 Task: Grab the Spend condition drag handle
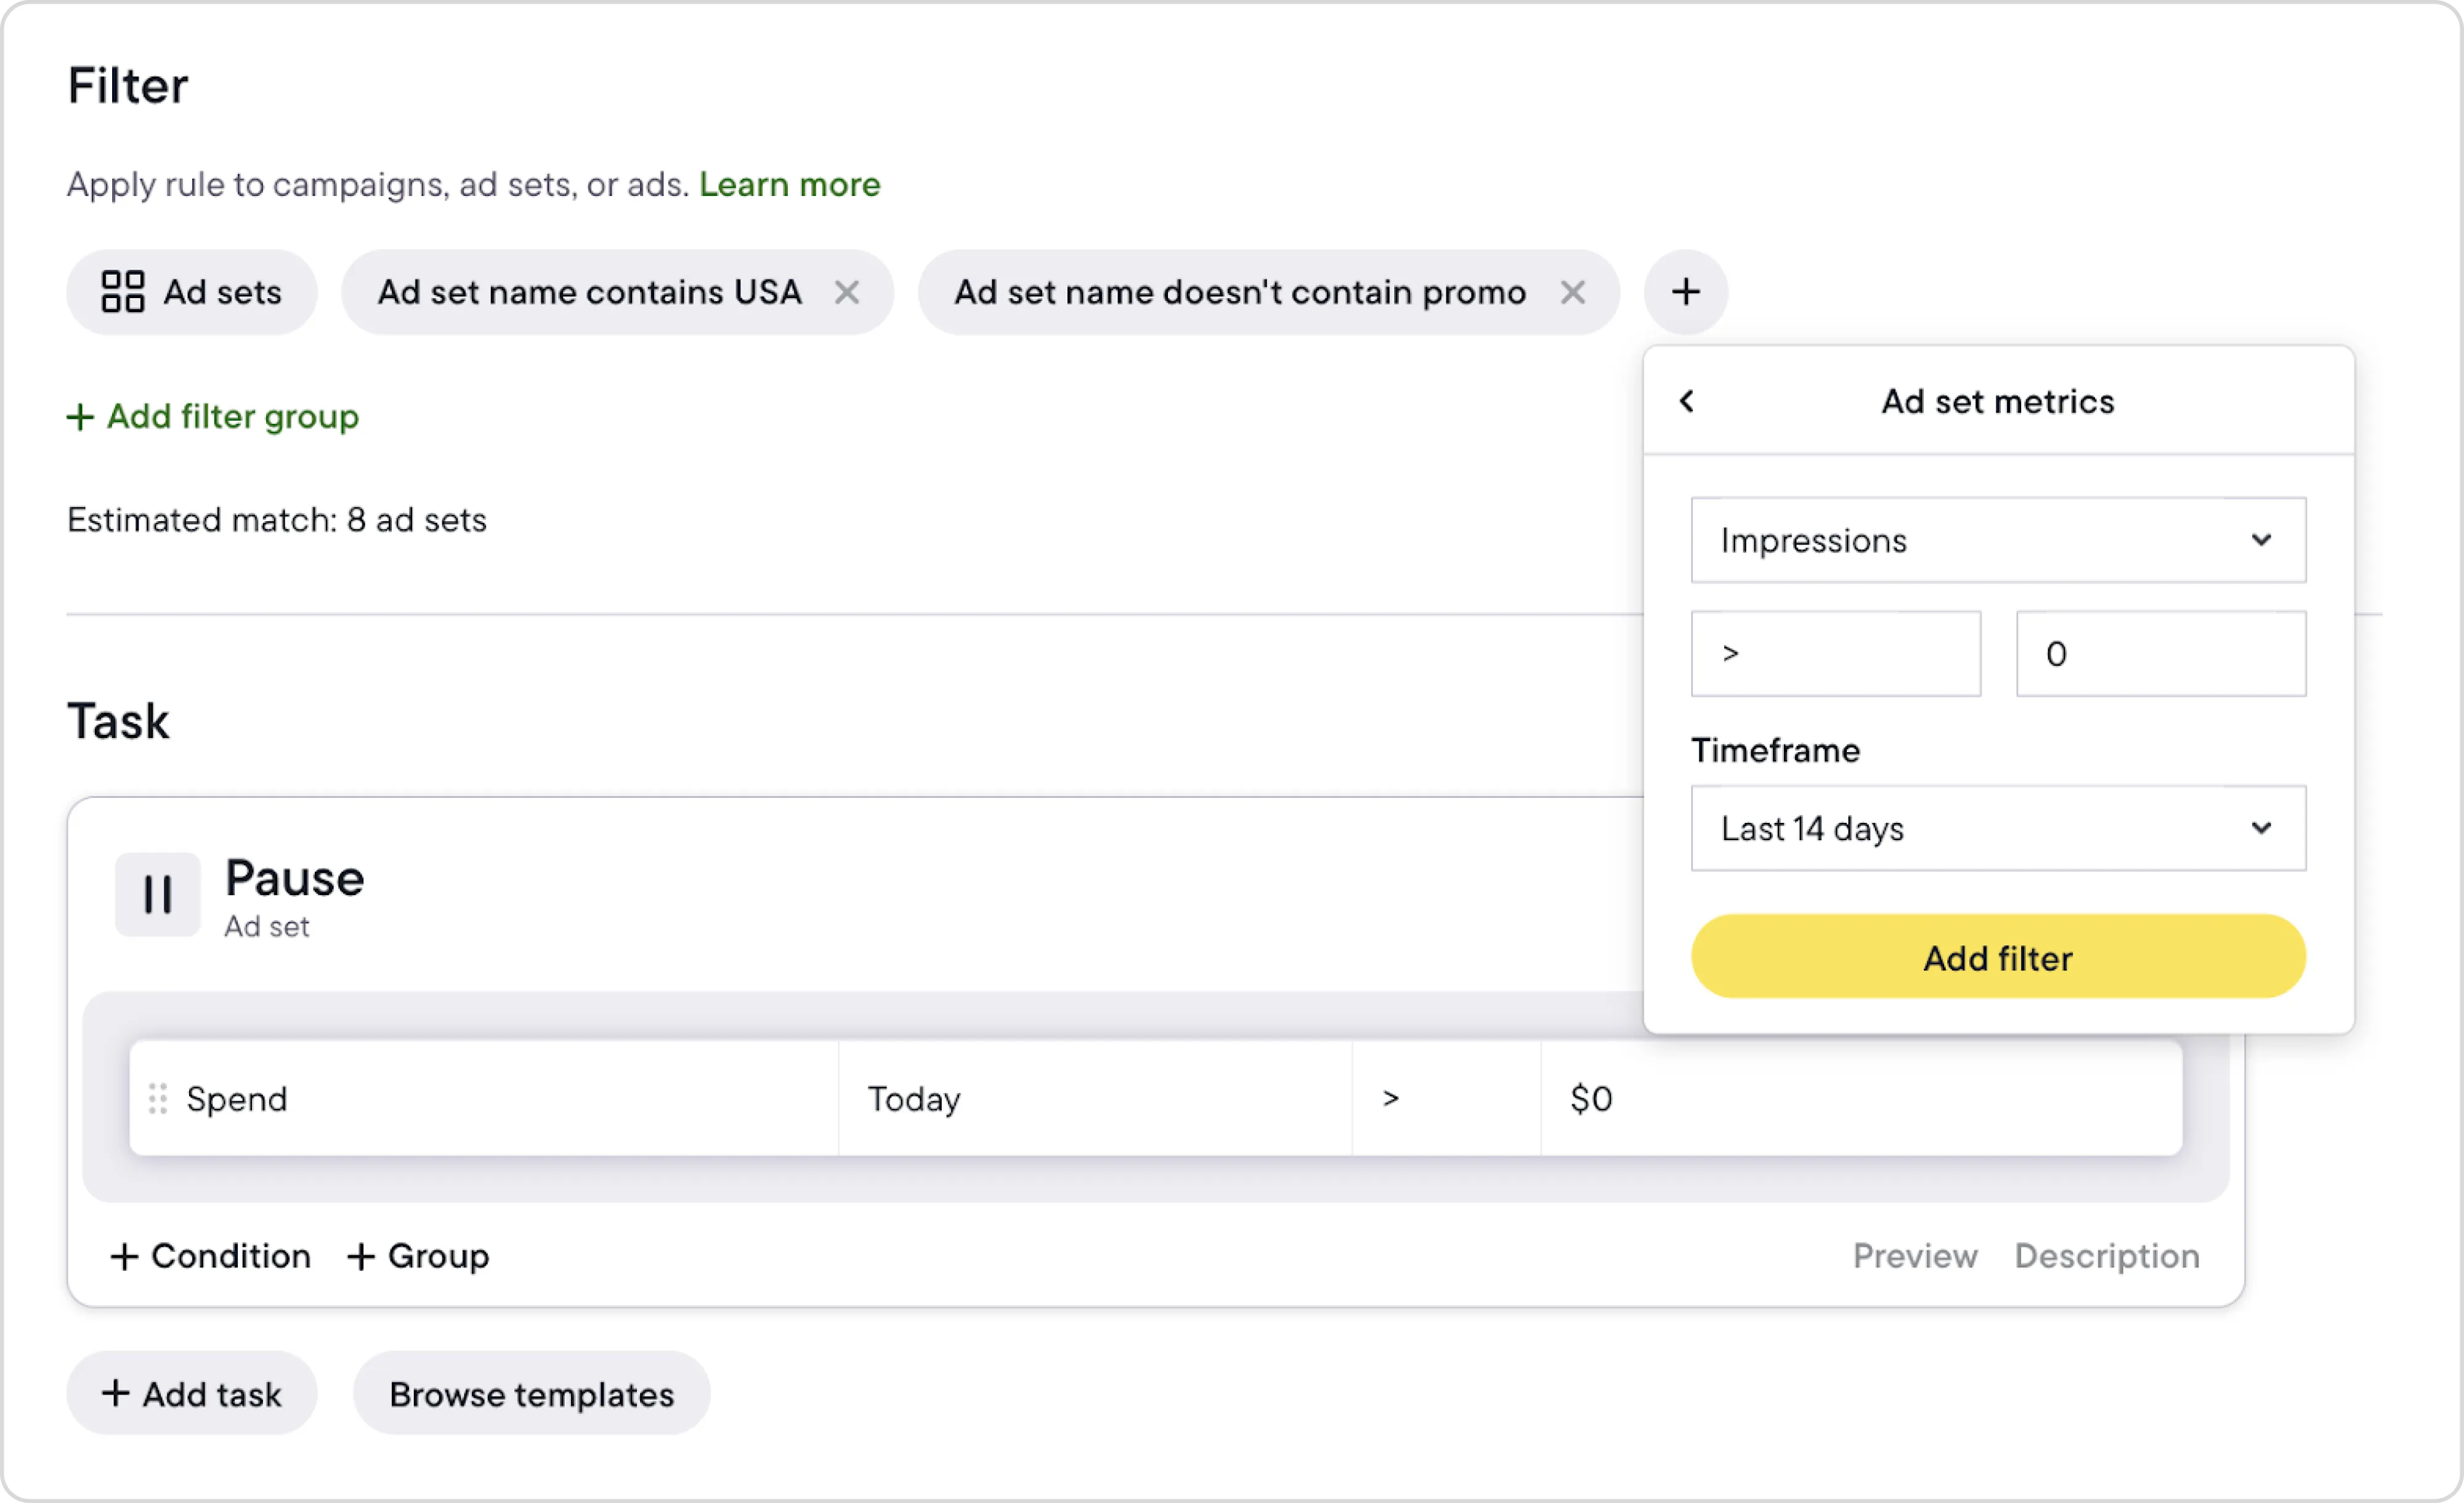pyautogui.click(x=157, y=1098)
